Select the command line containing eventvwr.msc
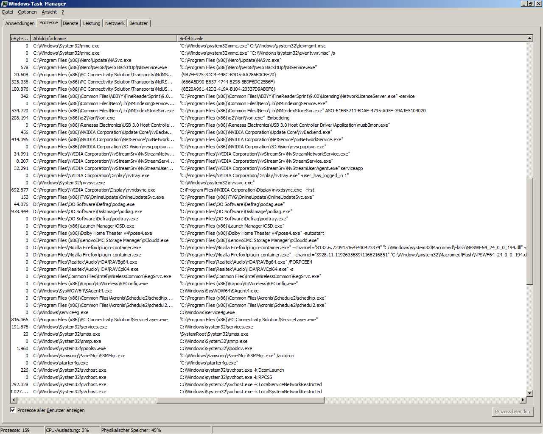 [258, 53]
